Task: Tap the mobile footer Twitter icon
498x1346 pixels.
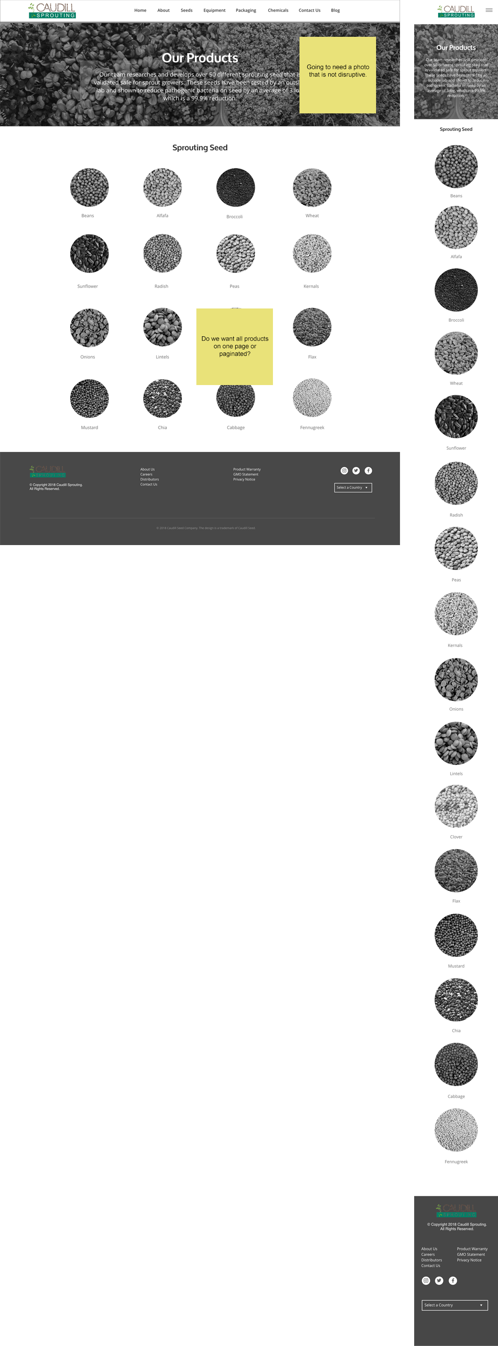Action: [x=439, y=1280]
